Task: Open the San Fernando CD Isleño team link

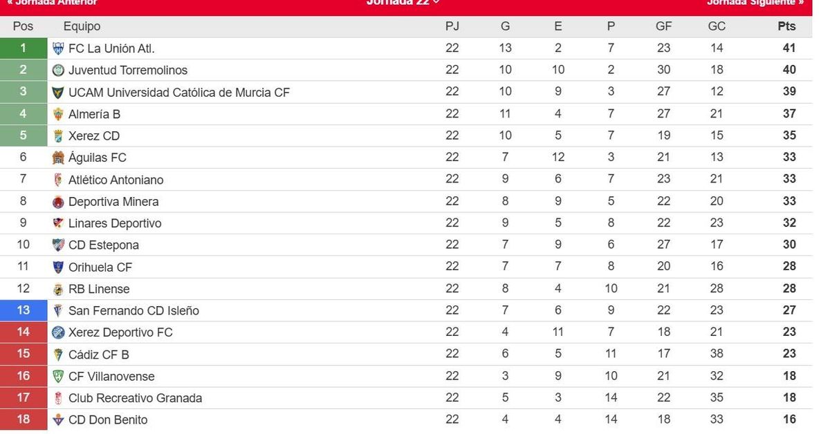Action: [133, 311]
